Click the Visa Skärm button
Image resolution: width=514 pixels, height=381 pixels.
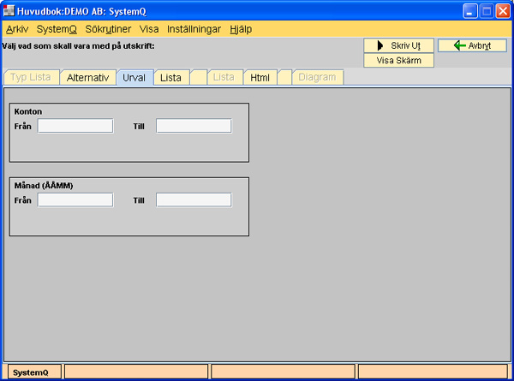pos(398,61)
